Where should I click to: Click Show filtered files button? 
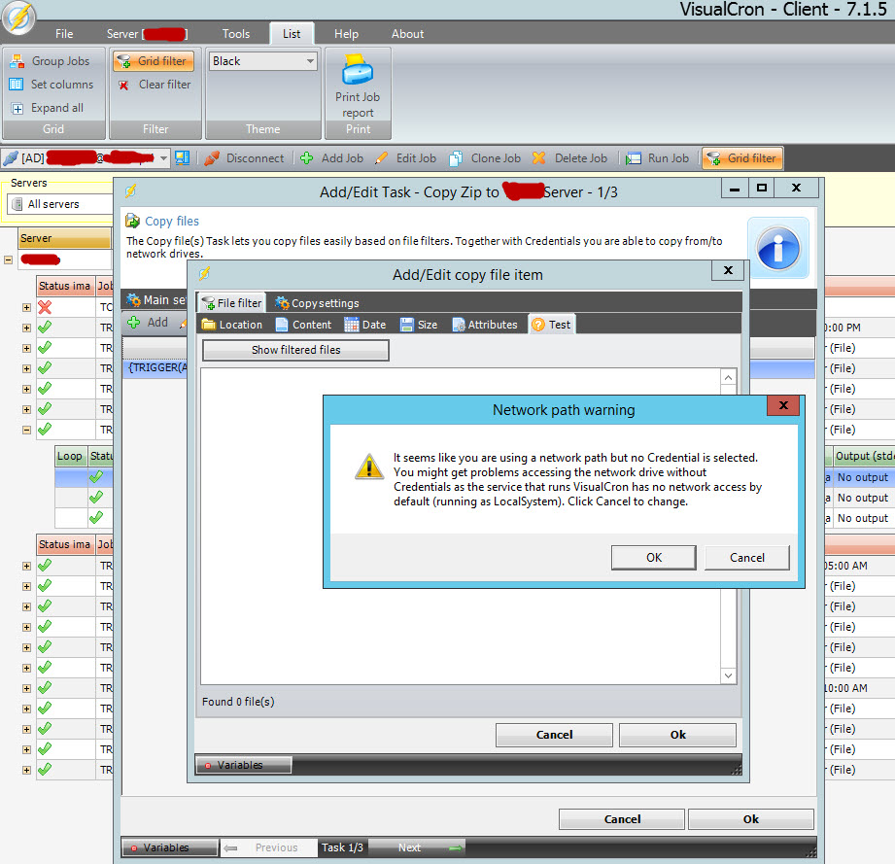point(295,350)
